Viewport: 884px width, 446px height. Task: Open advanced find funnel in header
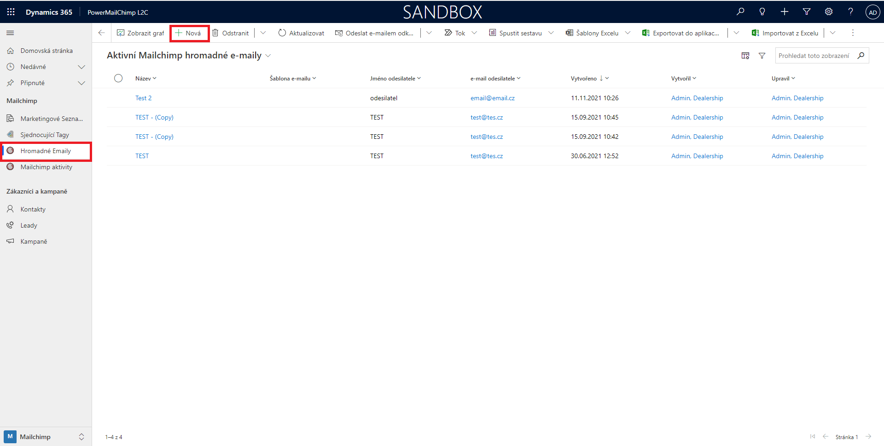click(x=807, y=12)
